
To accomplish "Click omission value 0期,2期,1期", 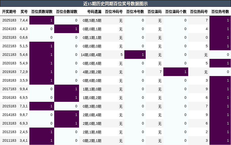I will (92, 141).
